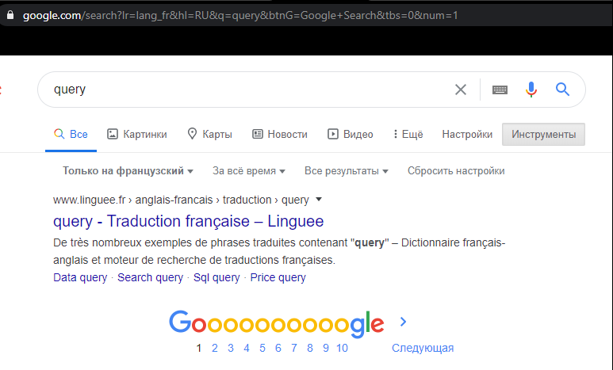Click the site security padlock icon
613x370 pixels.
(x=10, y=15)
